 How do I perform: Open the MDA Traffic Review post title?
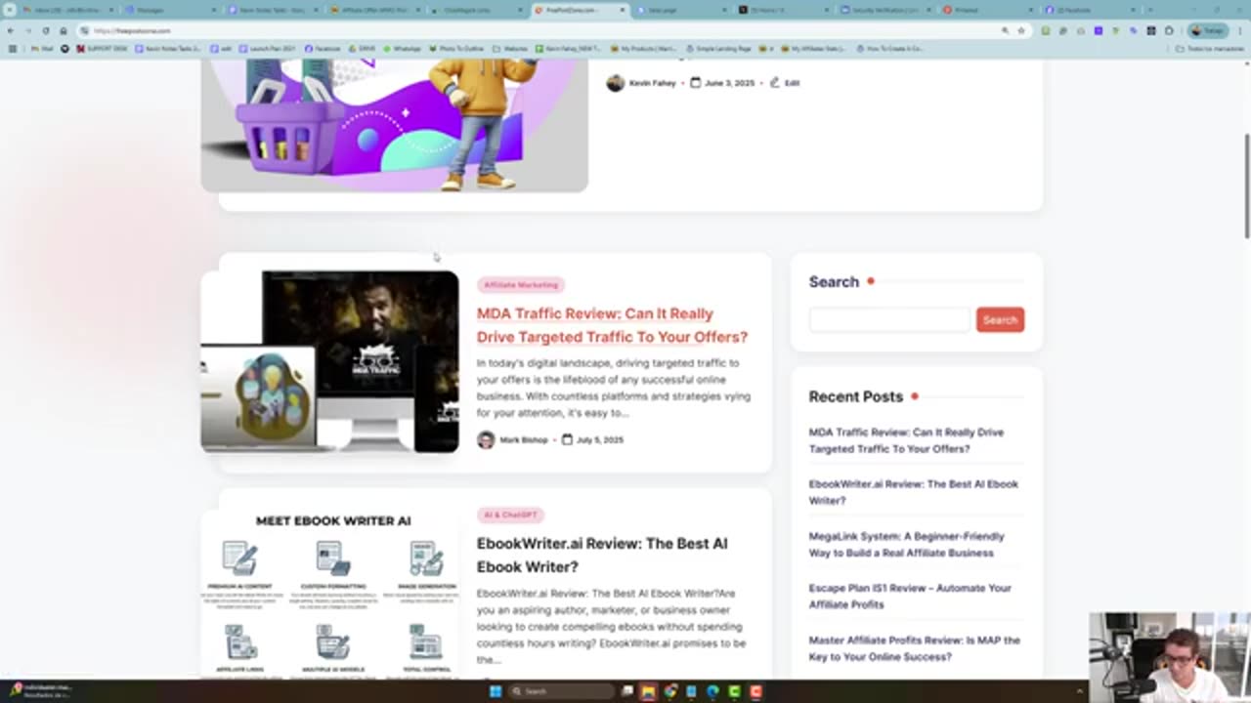pyautogui.click(x=612, y=325)
